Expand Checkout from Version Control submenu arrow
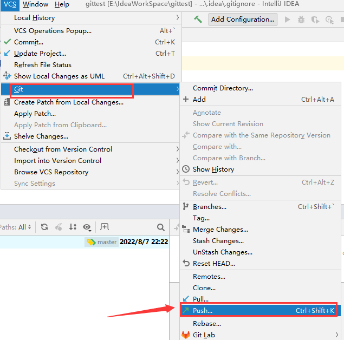Image resolution: width=344 pixels, height=340 pixels. click(x=178, y=149)
